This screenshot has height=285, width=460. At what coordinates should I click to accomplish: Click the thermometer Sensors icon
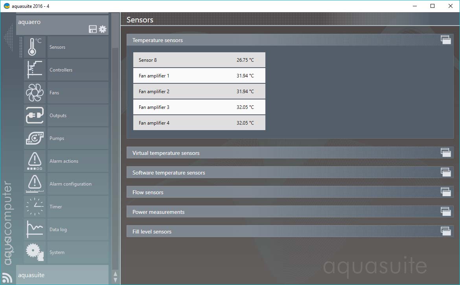coord(35,47)
